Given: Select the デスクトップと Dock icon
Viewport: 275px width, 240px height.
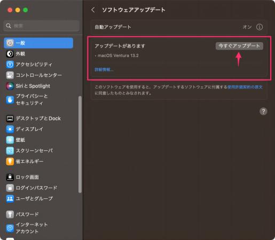Looking at the screenshot, I should [10, 118].
